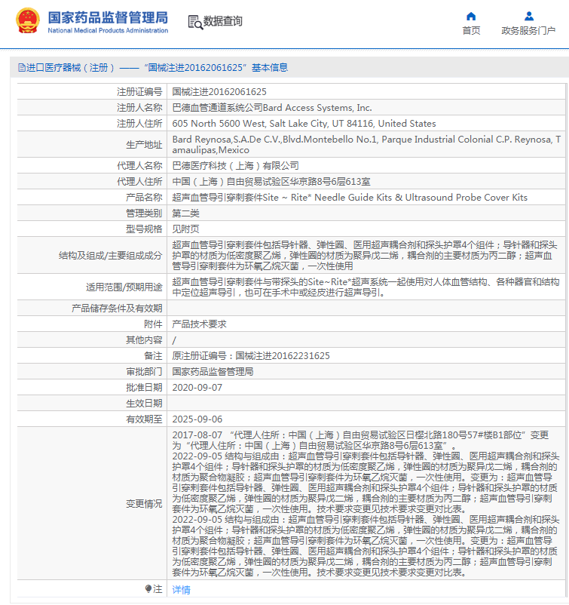Select original registration number 国械注进20162231625
The width and height of the screenshot is (569, 605).
283,356
